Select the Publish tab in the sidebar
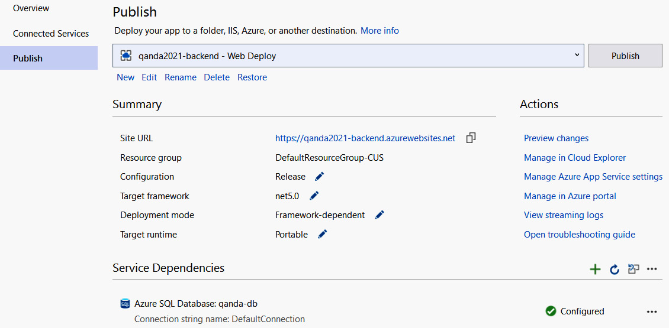 click(x=49, y=58)
